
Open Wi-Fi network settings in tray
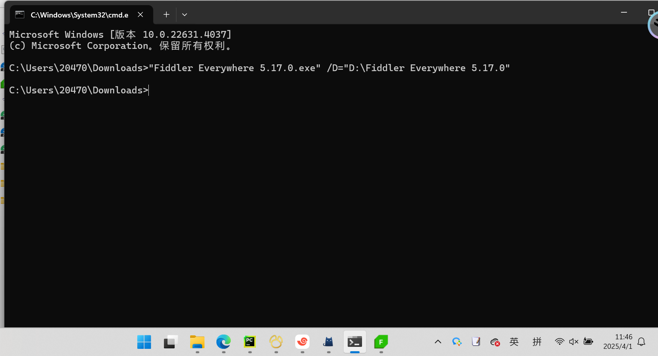(559, 342)
